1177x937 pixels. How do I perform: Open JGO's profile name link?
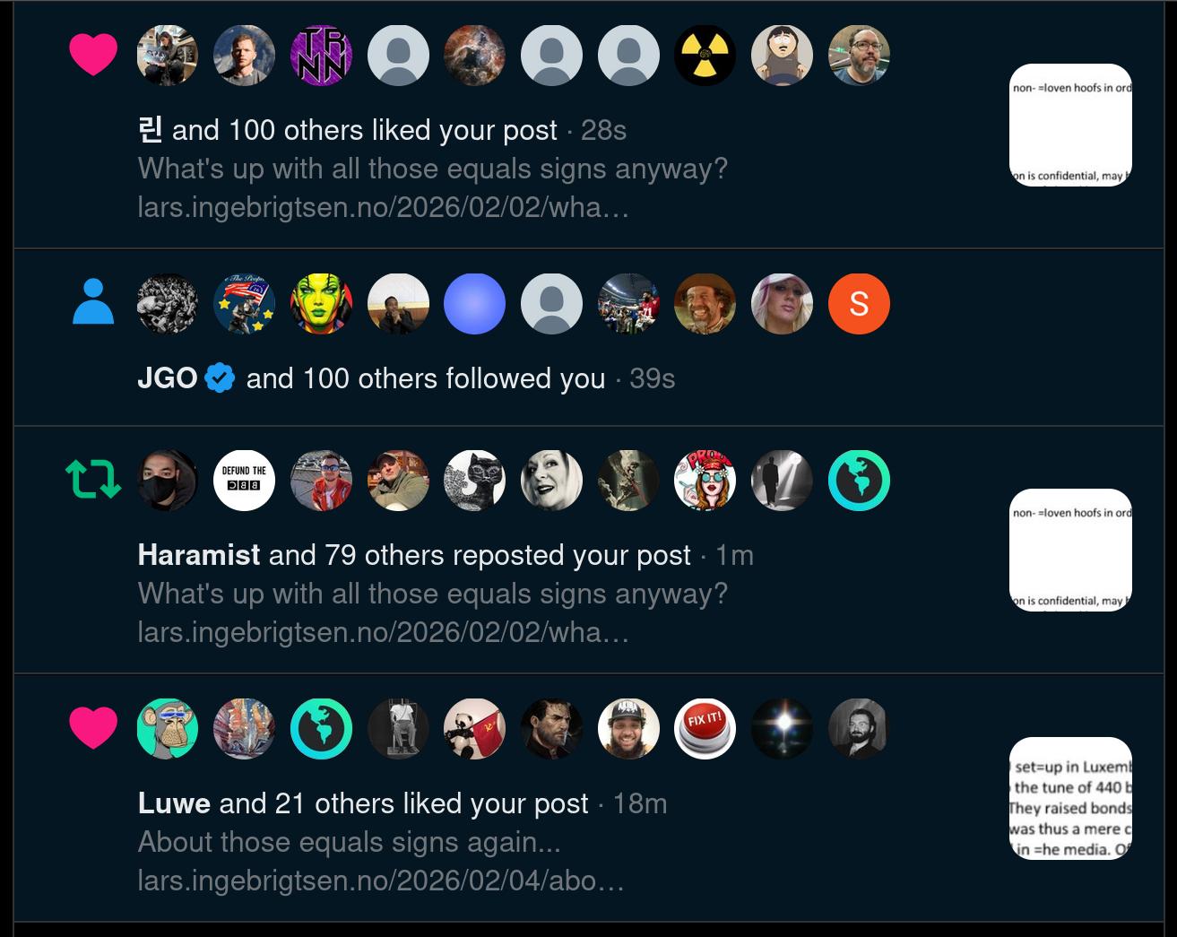[168, 378]
